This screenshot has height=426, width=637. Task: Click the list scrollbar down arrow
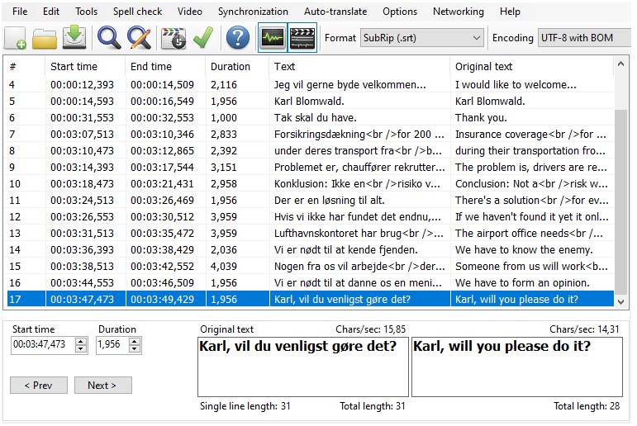(620, 301)
